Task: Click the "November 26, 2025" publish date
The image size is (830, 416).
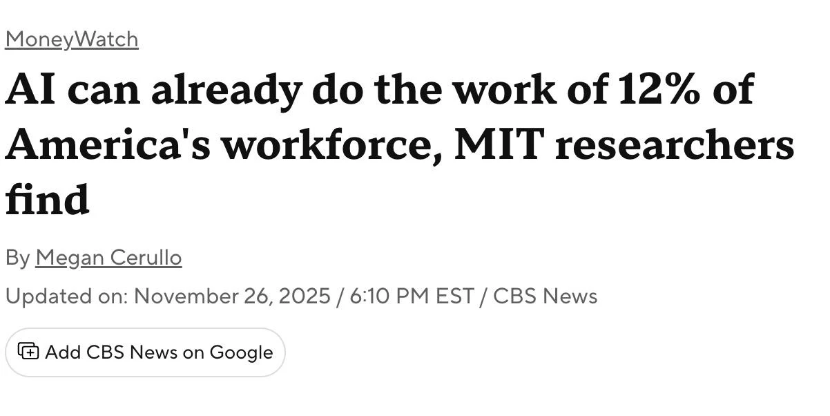Action: point(232,296)
